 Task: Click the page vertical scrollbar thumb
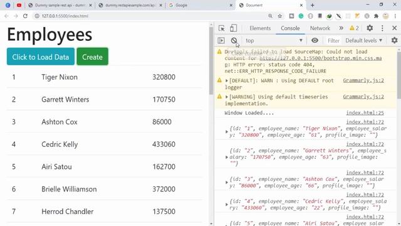[x=211, y=60]
